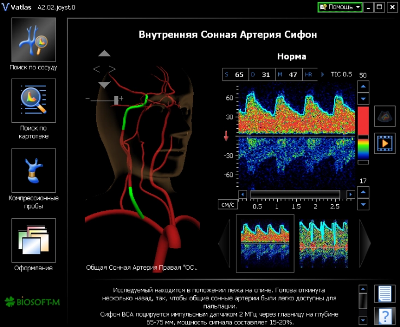Select the first spectrogram thumbnail
Screen dimensions: 400x327
pyautogui.click(x=265, y=243)
